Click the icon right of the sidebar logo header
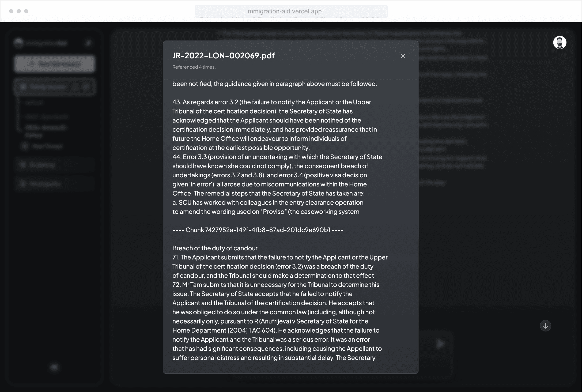The width and height of the screenshot is (582, 392). pyautogui.click(x=88, y=43)
